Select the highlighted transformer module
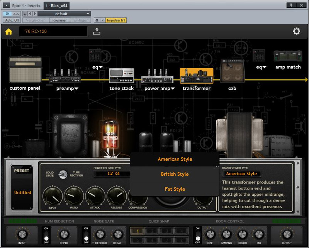 197,75
